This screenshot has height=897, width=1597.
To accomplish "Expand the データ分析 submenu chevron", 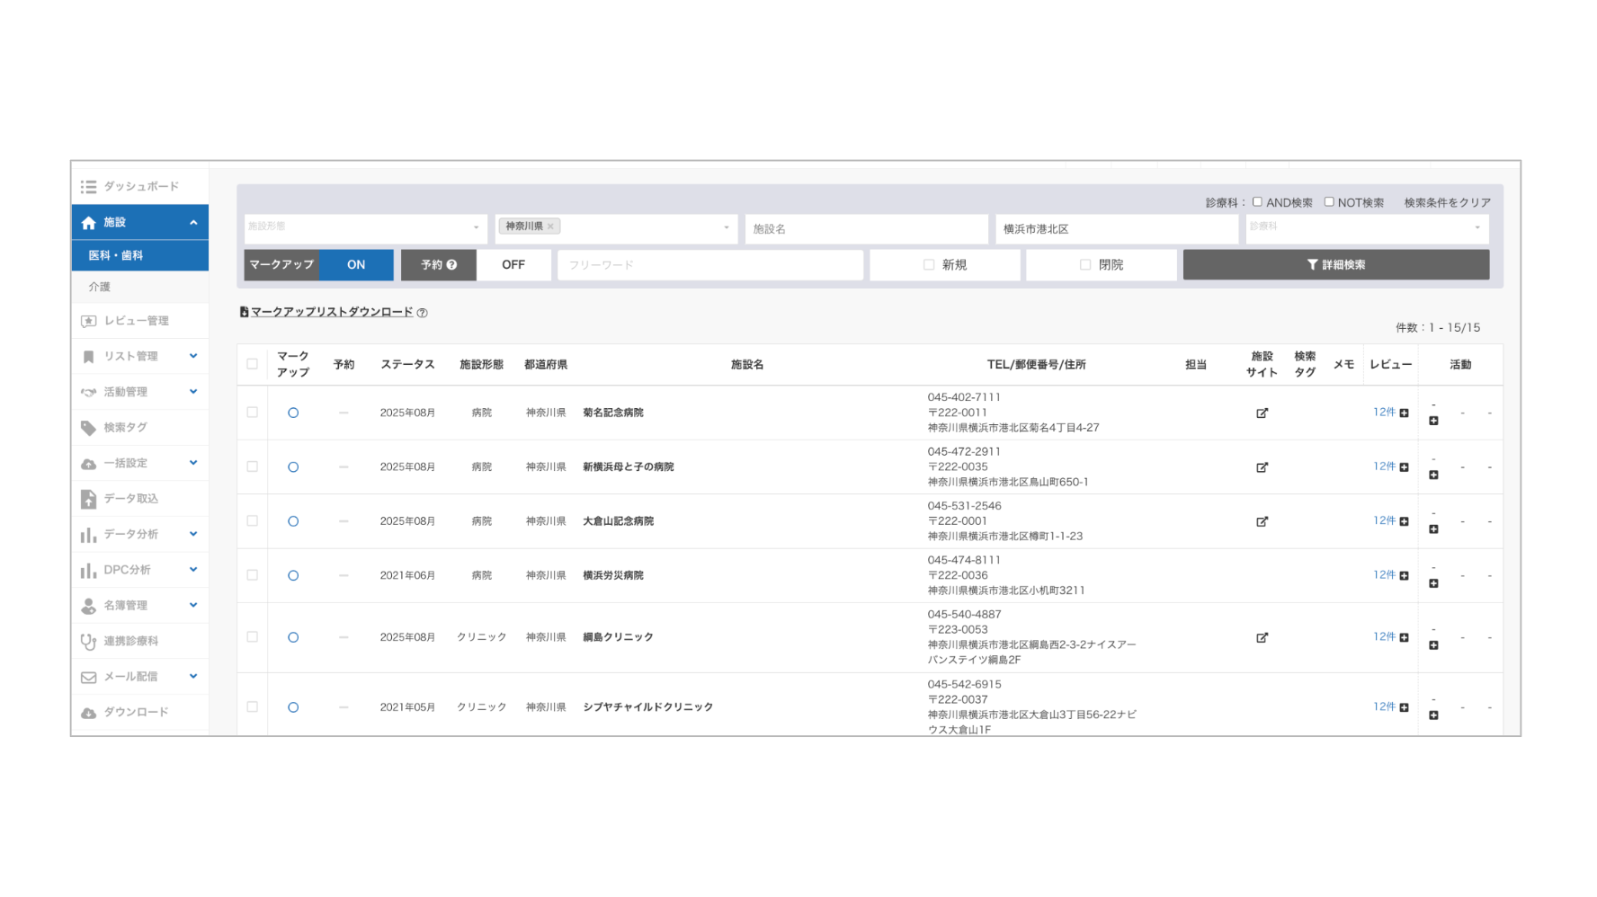I will click(x=193, y=535).
